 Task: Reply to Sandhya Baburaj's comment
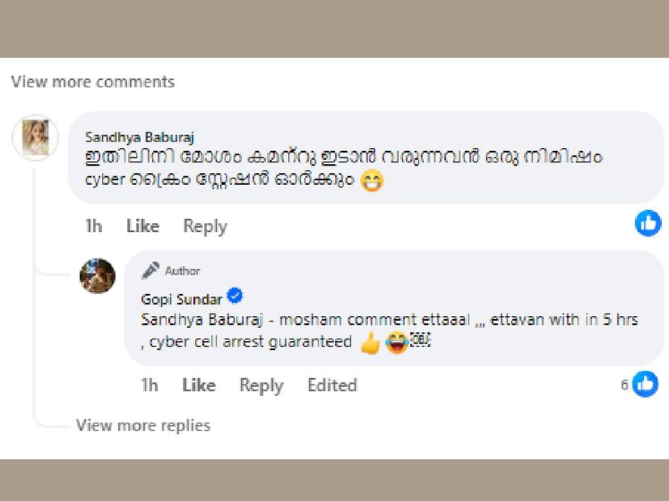click(x=205, y=226)
